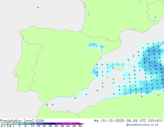The height and width of the screenshot is (127, 164).
Task: Click the 0.5–1 mm legend swatch
Action: click(x=10, y=124)
